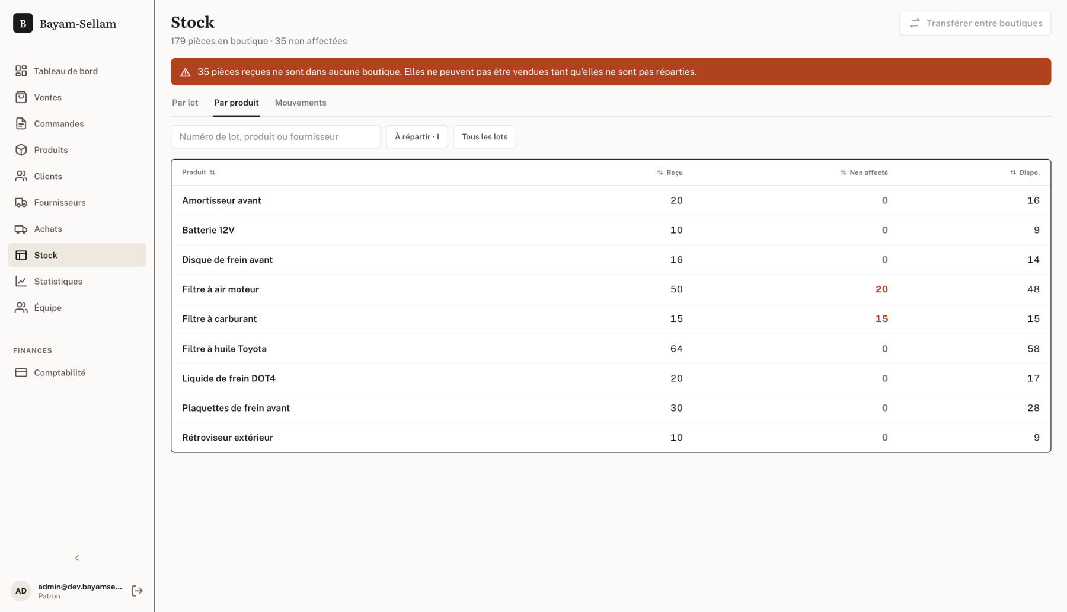The height and width of the screenshot is (612, 1067).
Task: Collapse the sidebar with chevron arrow
Action: click(77, 558)
